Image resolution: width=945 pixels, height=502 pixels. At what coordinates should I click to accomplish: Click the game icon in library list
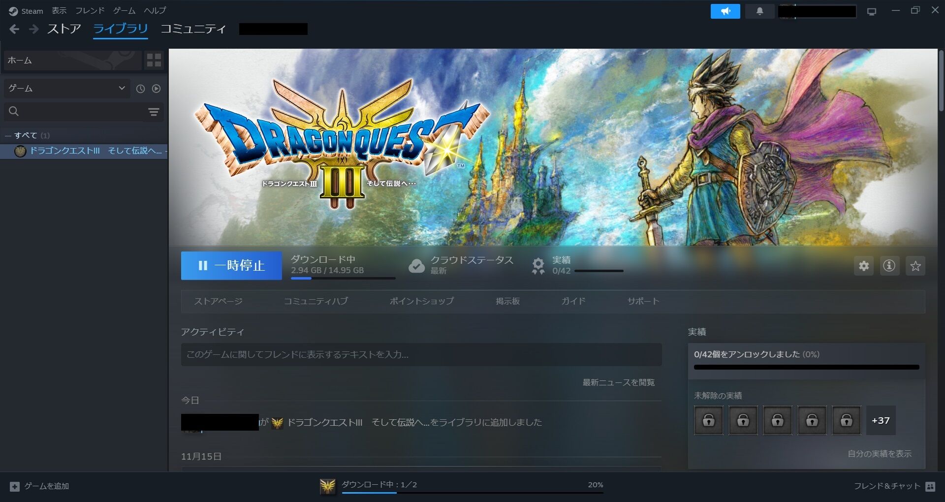[20, 151]
